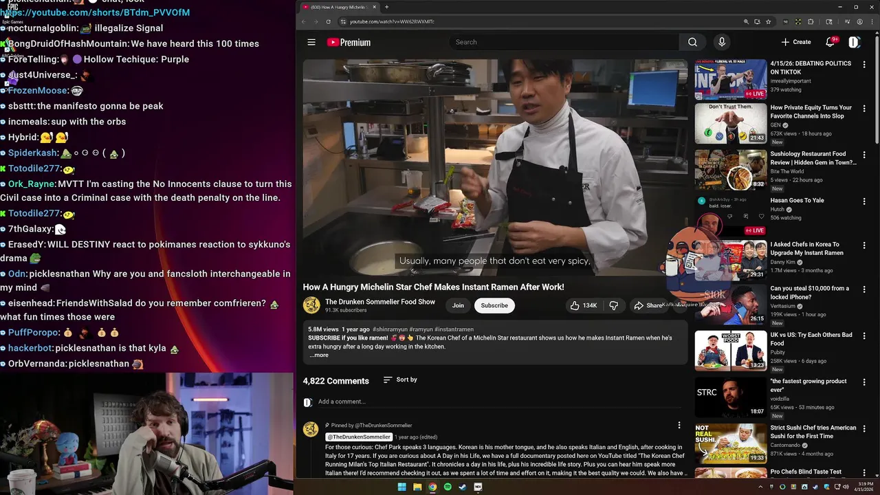Open the YouTube hamburger guide menu

pyautogui.click(x=311, y=42)
